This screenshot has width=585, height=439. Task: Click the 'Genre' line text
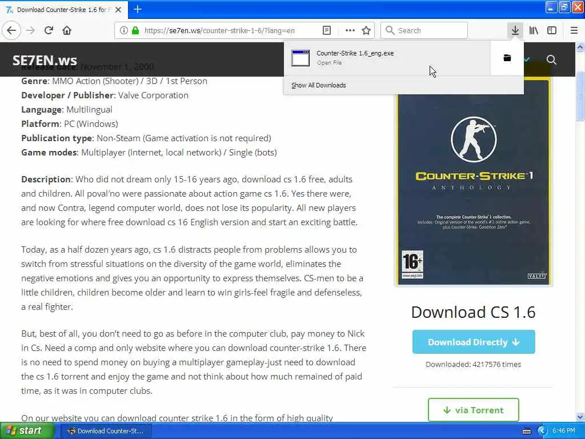[x=114, y=81]
